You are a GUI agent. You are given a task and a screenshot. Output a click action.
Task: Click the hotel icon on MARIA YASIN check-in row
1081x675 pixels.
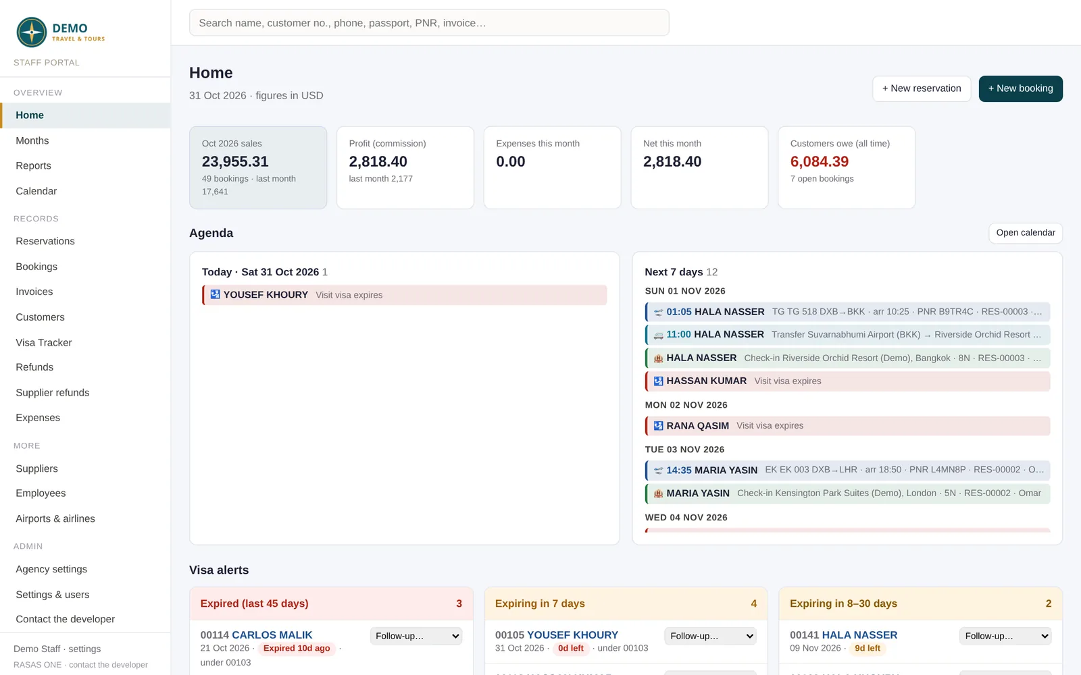pyautogui.click(x=658, y=493)
